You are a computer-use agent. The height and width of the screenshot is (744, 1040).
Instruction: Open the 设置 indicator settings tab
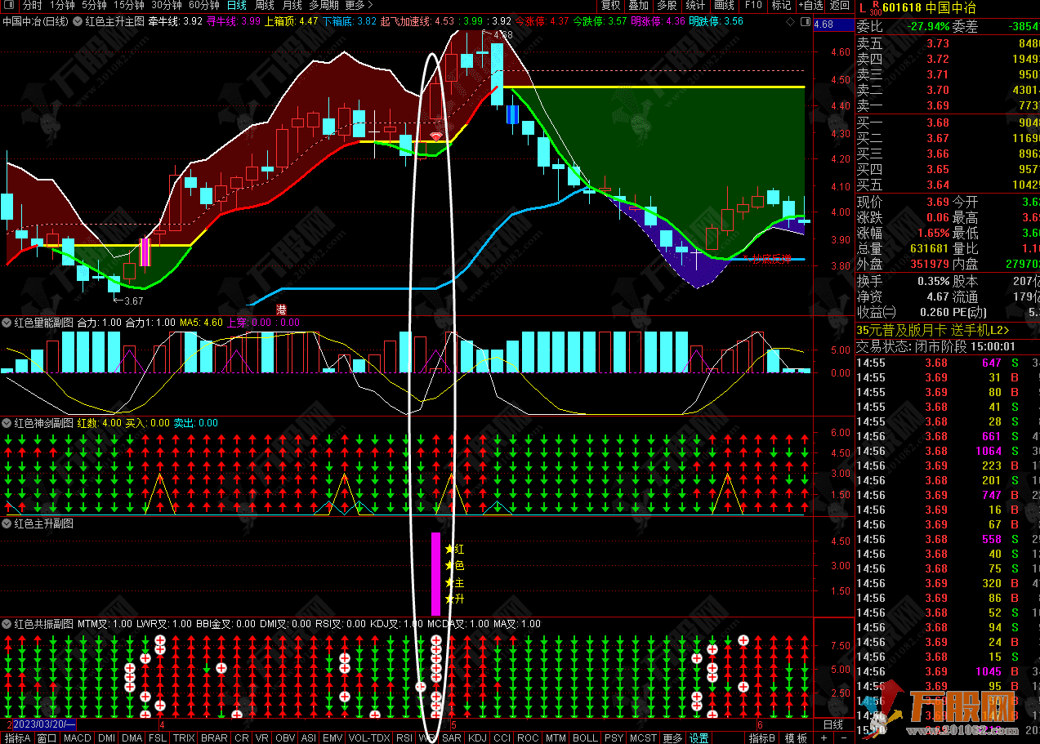[699, 737]
